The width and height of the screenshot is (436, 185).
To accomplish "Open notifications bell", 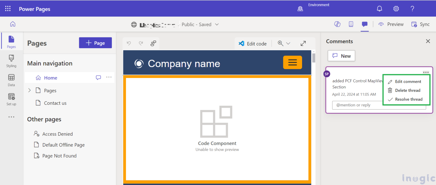I will pyautogui.click(x=380, y=8).
